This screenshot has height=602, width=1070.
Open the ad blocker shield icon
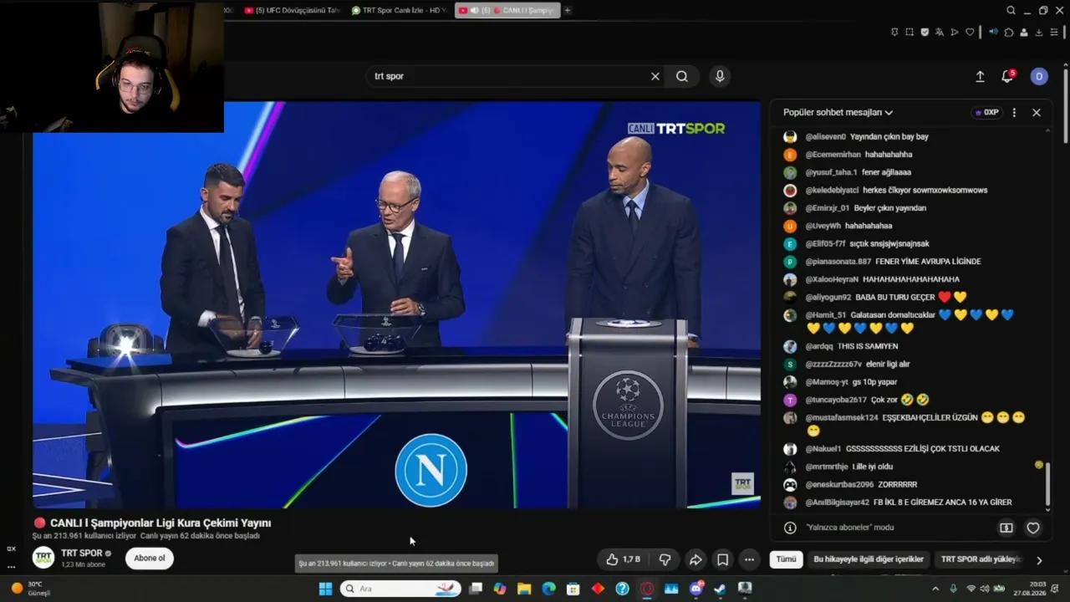coord(925,32)
